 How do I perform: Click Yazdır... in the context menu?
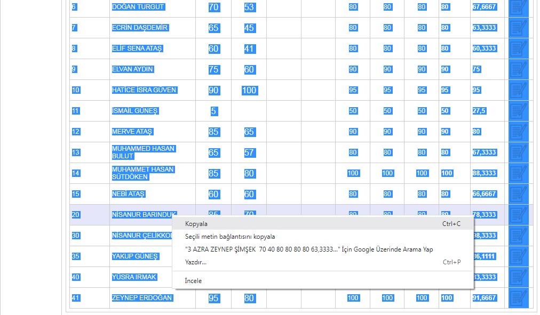pyautogui.click(x=196, y=262)
